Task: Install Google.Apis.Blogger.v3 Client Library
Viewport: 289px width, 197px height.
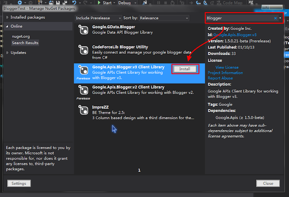Action: click(x=185, y=69)
